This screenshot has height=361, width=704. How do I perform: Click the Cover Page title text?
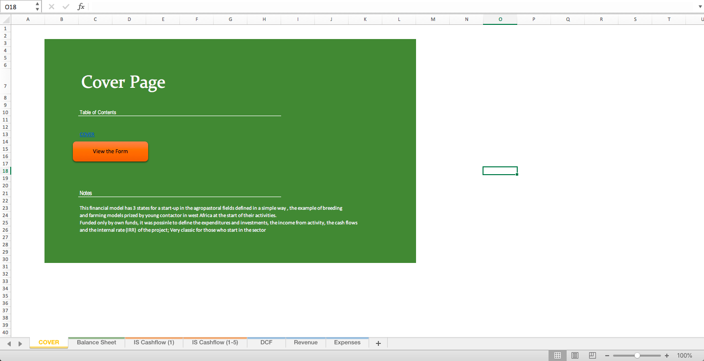click(x=123, y=82)
